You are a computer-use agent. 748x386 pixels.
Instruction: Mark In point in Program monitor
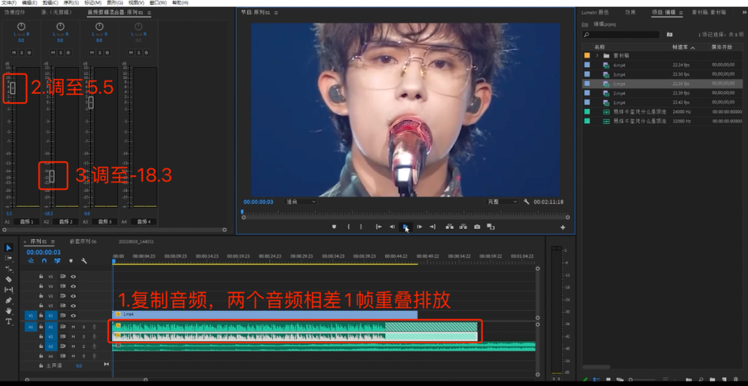point(348,227)
